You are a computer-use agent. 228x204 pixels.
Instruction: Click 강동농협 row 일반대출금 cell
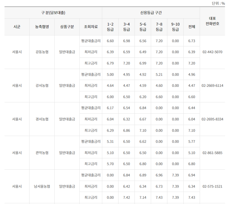67,52
